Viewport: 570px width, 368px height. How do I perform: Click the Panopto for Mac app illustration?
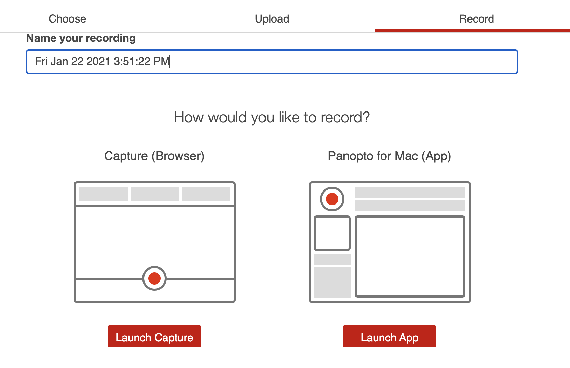coord(390,242)
